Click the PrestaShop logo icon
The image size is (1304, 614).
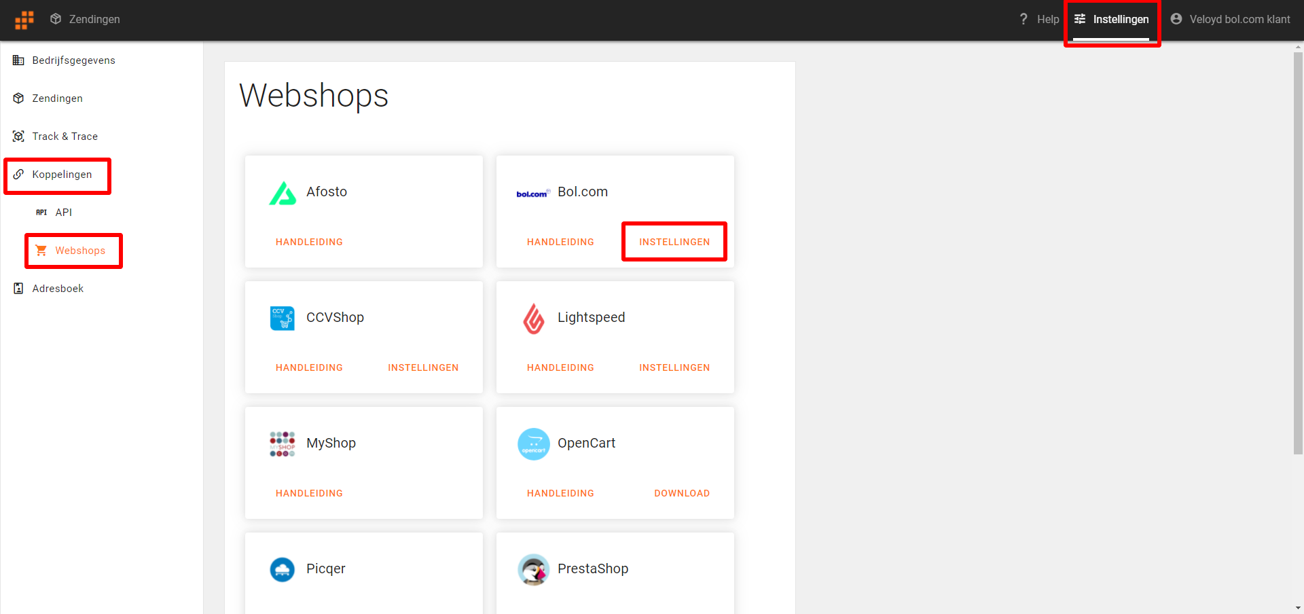[x=534, y=570]
